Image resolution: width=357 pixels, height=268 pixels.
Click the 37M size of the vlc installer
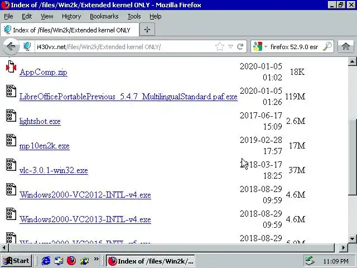[x=297, y=170]
